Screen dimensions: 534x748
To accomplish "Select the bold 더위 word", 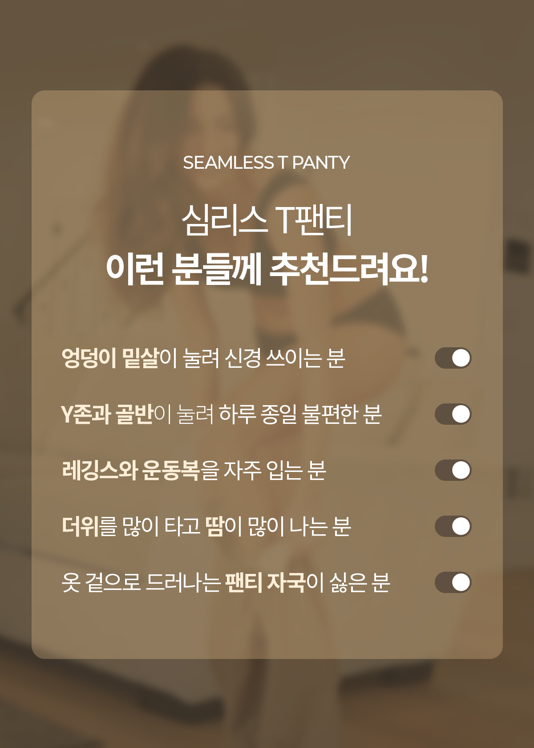I will [x=80, y=526].
